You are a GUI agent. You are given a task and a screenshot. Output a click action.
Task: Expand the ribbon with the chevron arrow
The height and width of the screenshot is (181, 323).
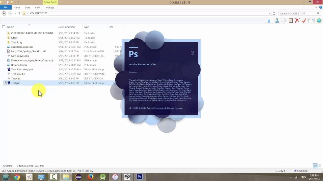[x=317, y=7]
